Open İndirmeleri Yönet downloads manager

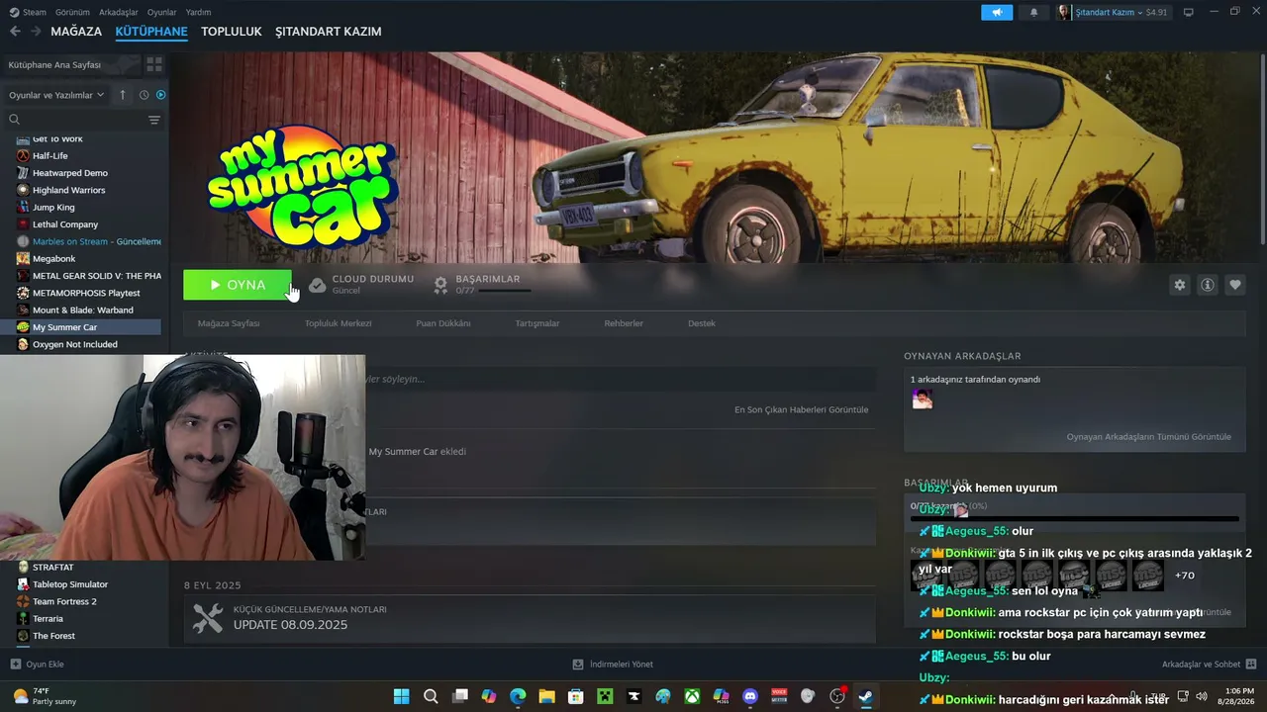click(x=614, y=665)
